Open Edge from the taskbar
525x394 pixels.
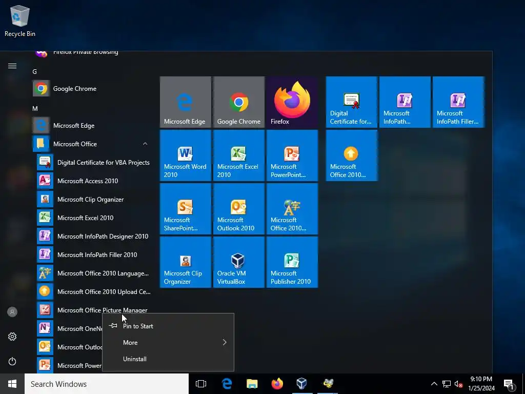coord(227,384)
